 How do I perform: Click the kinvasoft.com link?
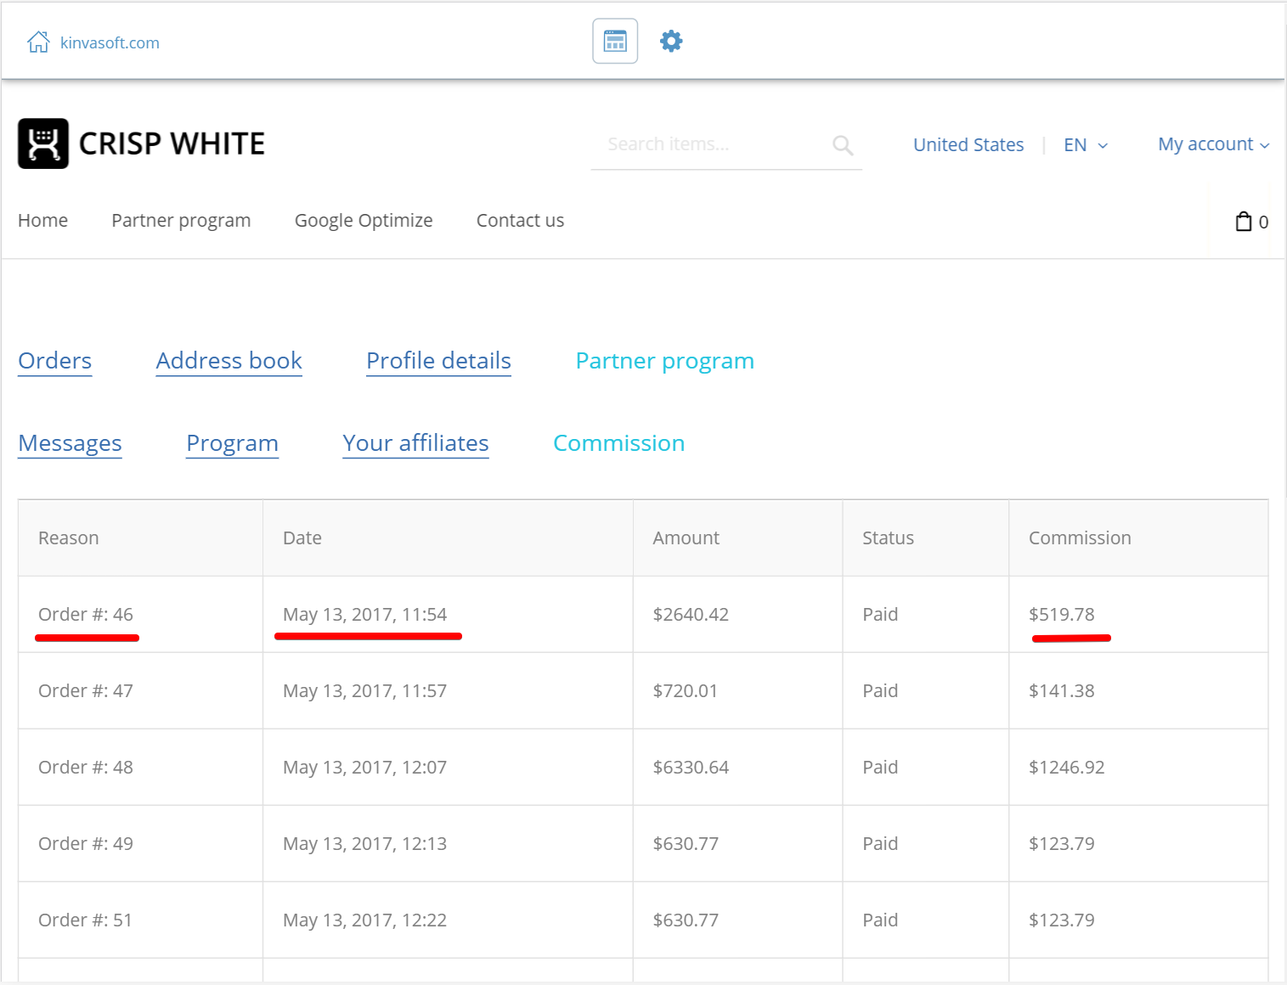point(110,43)
